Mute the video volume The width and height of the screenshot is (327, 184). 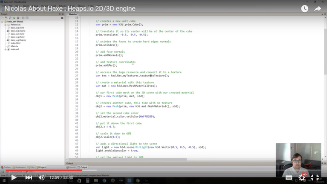42,178
